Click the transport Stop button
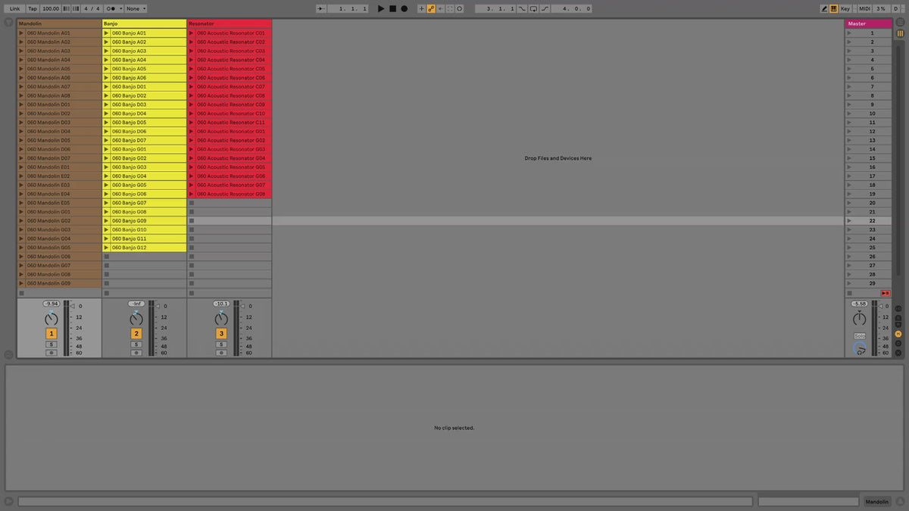 (392, 8)
